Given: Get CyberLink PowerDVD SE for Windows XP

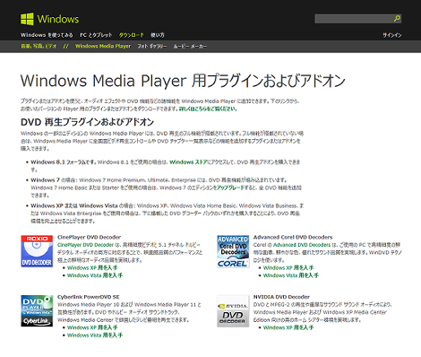Looking at the screenshot, I should click(92, 327).
